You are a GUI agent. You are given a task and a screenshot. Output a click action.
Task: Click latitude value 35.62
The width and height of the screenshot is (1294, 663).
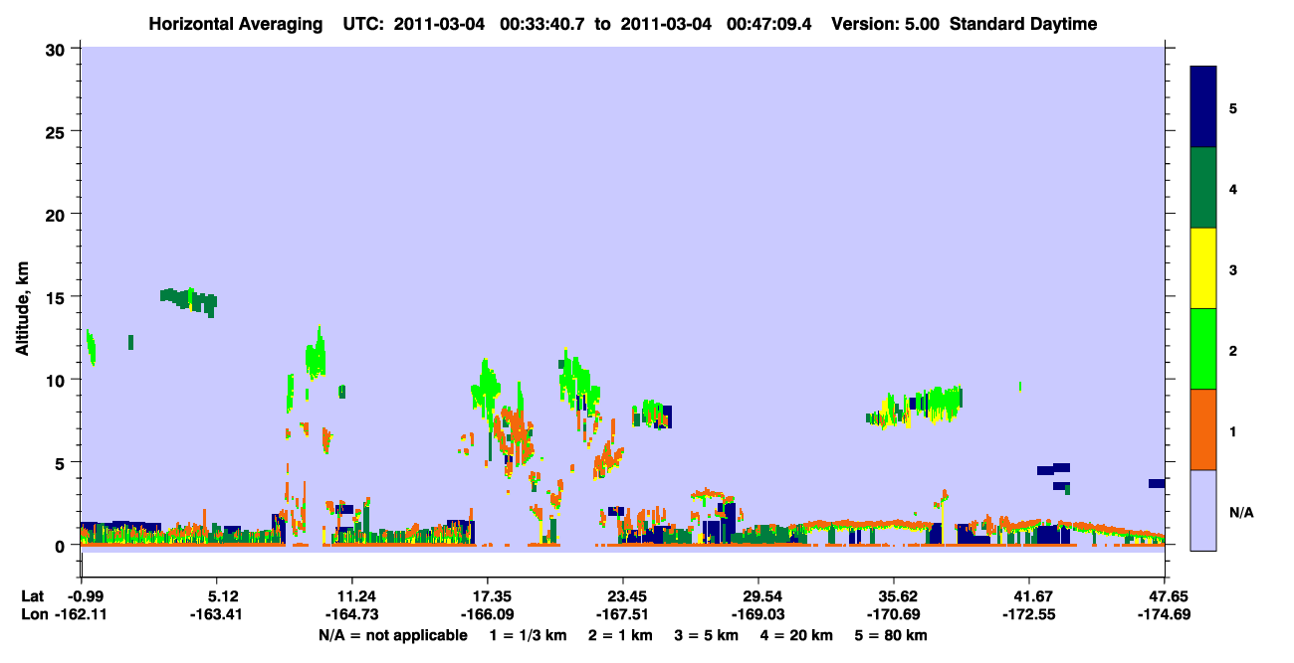point(894,596)
